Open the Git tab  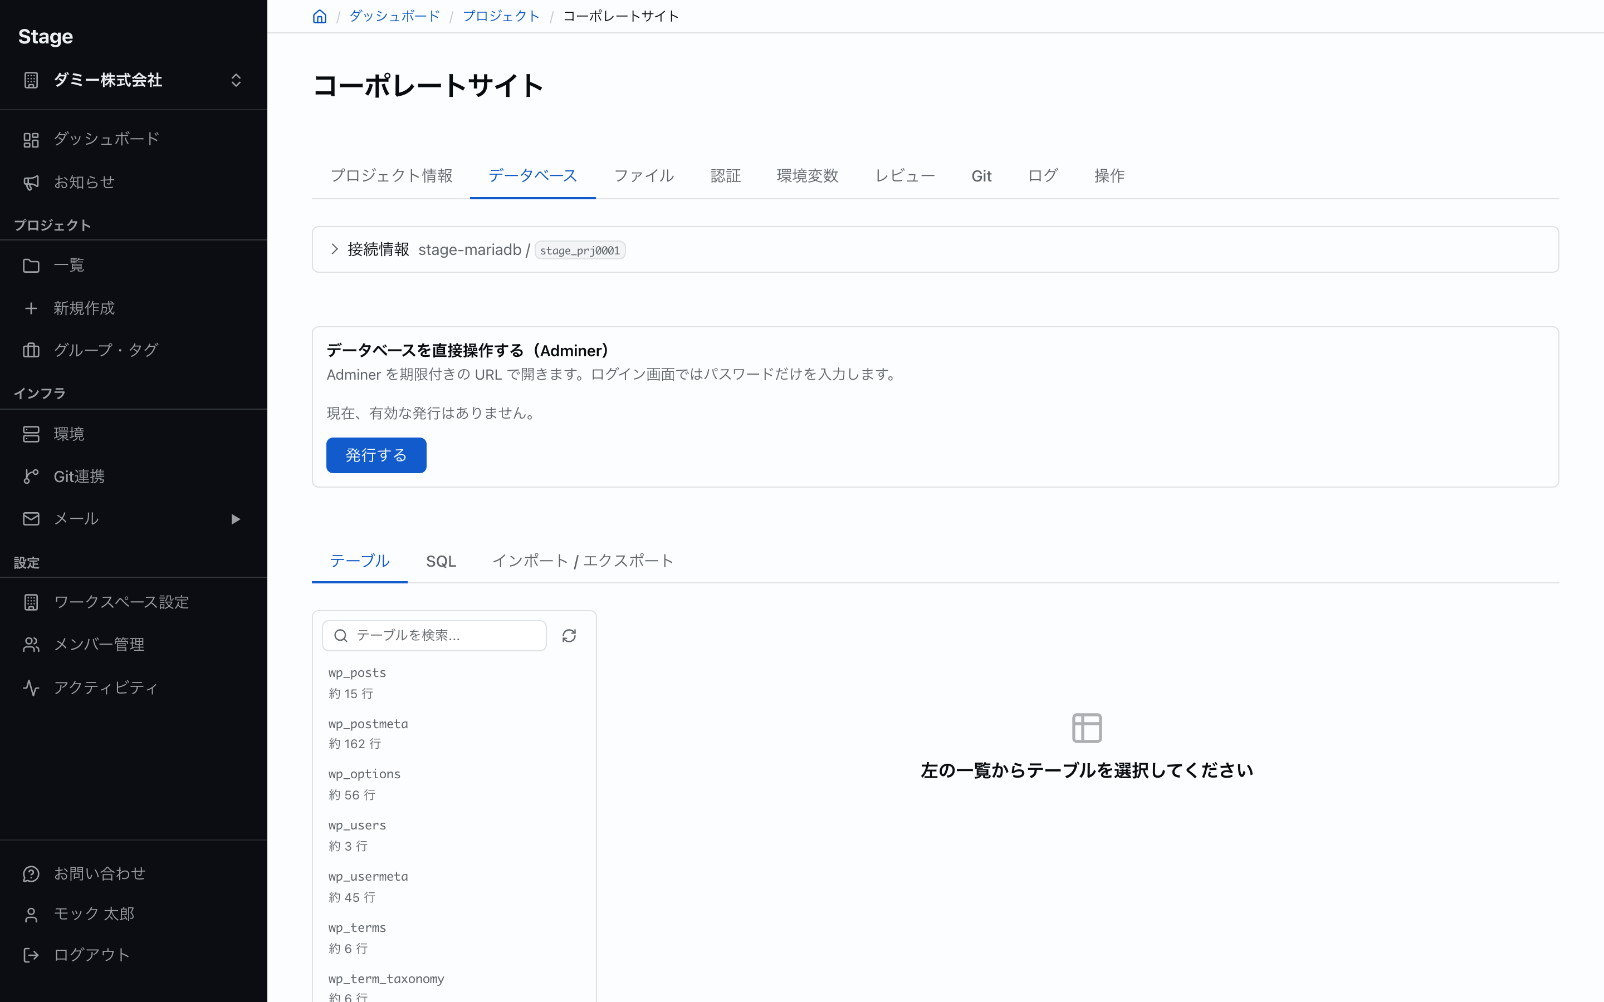[x=981, y=175]
